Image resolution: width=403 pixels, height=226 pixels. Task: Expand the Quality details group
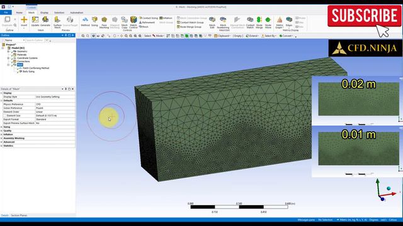[x=1, y=131]
